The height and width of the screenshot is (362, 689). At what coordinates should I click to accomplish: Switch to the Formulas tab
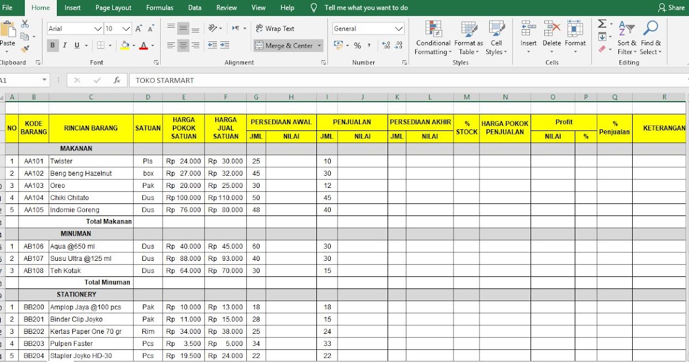coord(160,7)
